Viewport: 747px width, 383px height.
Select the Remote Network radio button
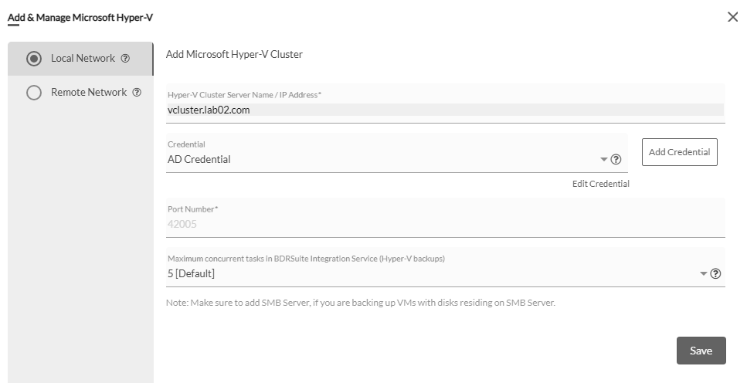click(x=34, y=93)
